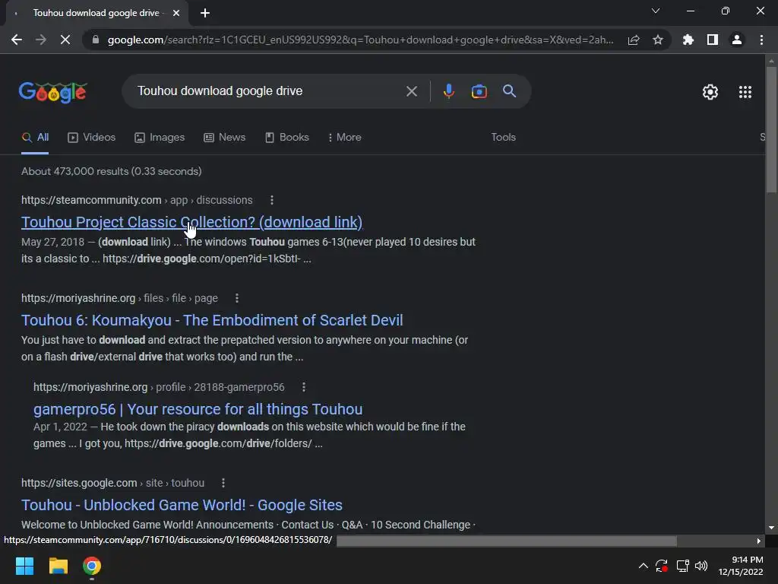
Task: Show hidden system tray icons
Action: tap(643, 566)
